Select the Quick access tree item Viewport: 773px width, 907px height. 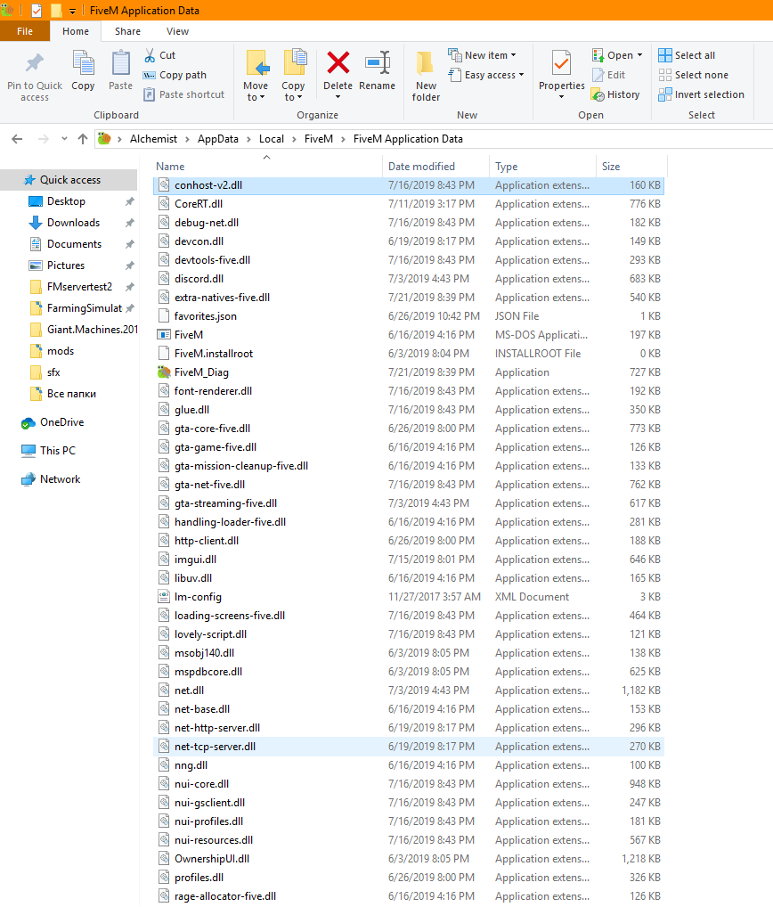[69, 180]
